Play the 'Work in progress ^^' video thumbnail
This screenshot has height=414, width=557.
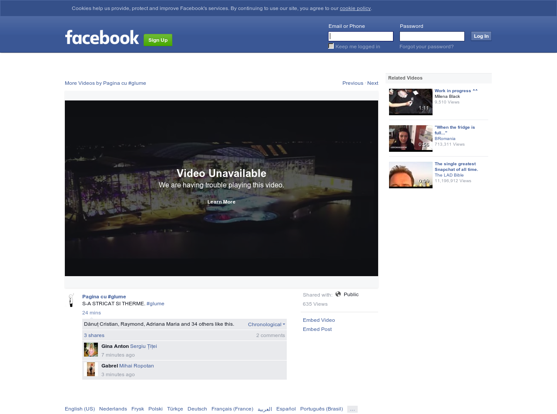click(x=411, y=102)
